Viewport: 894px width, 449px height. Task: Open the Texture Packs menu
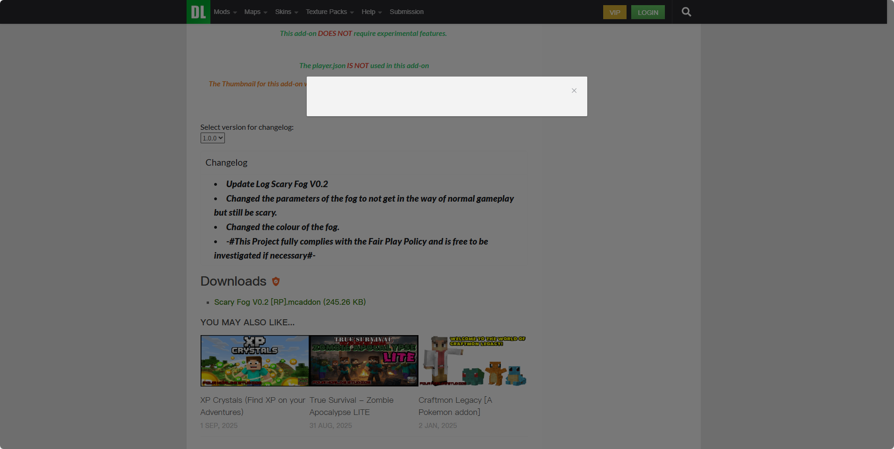[329, 12]
